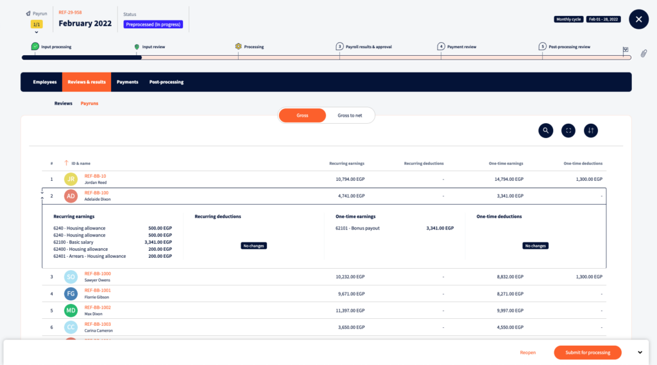657x365 pixels.
Task: Click the Processing gear step icon
Action: point(238,47)
